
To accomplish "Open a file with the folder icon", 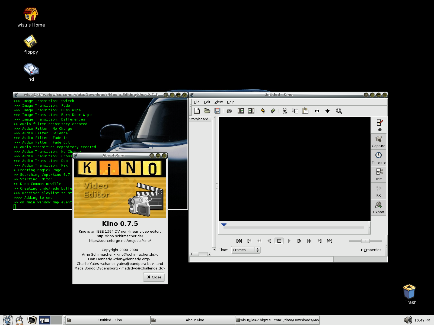I will point(207,111).
